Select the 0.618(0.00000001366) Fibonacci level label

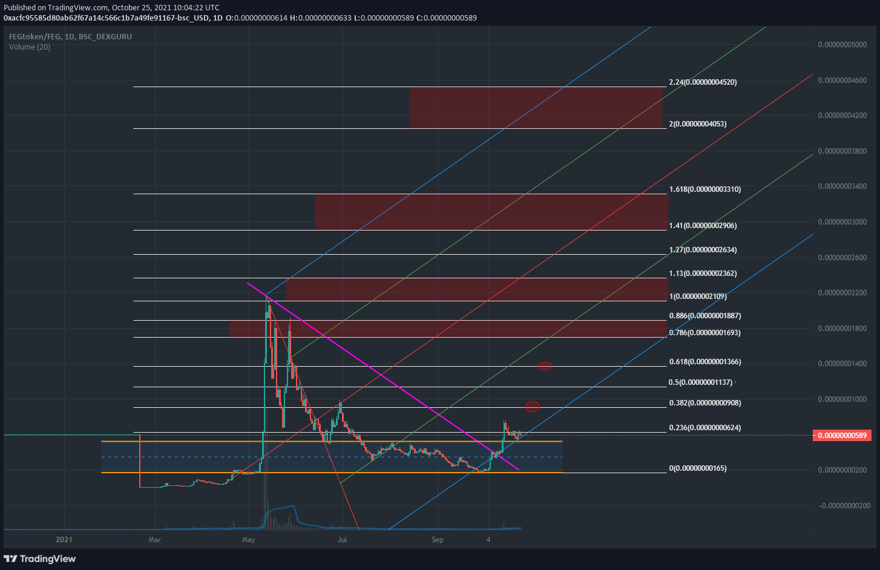pyautogui.click(x=705, y=362)
